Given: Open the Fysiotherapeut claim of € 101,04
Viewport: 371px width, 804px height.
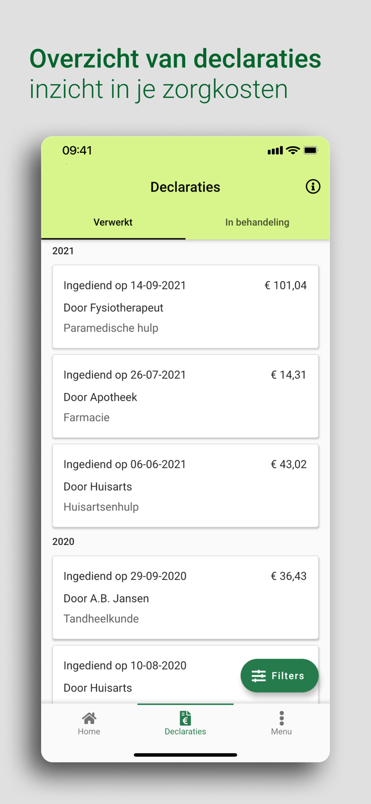Looking at the screenshot, I should (185, 307).
